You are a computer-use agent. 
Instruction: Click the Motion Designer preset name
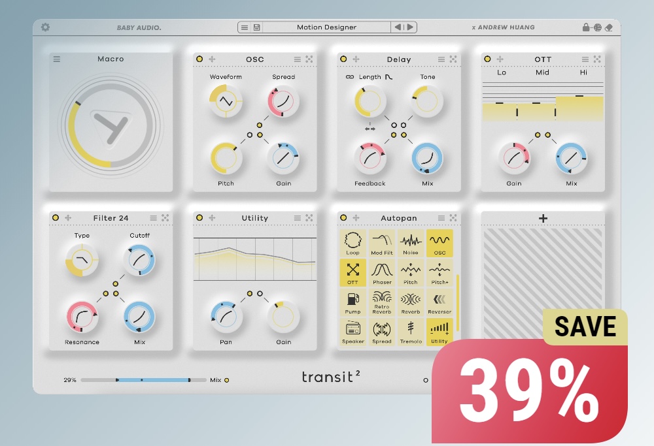pos(326,27)
